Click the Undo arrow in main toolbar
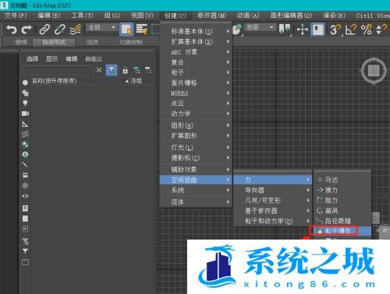Viewport: 390px width, 294px height. click(x=11, y=30)
